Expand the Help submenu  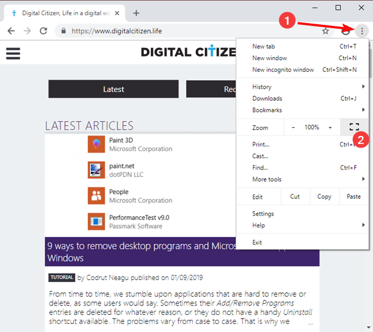[303, 225]
